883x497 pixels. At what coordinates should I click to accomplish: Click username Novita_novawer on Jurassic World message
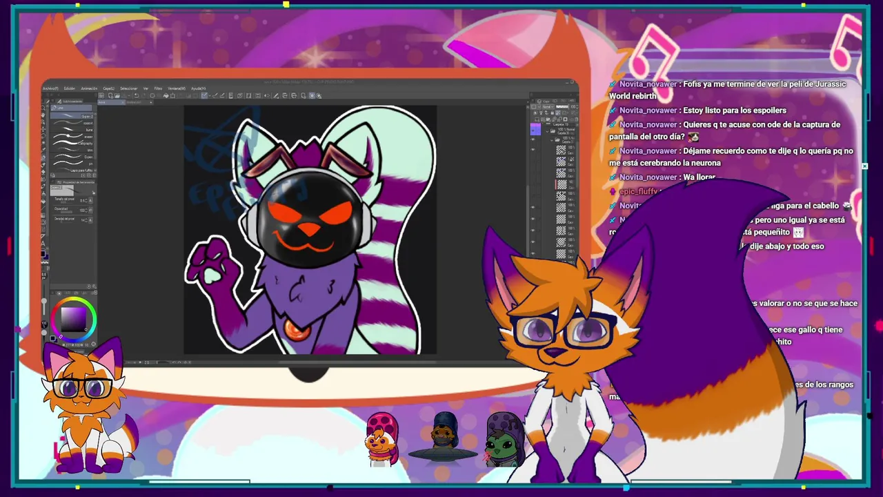click(x=648, y=84)
